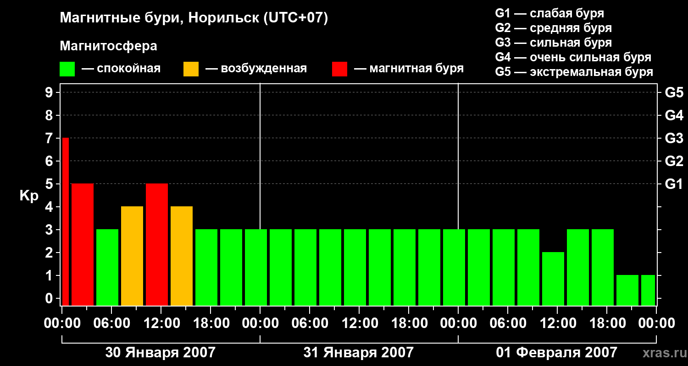Click the green Kp 2 bar on 1 February
Screen dimensions: 688x366
click(x=553, y=279)
